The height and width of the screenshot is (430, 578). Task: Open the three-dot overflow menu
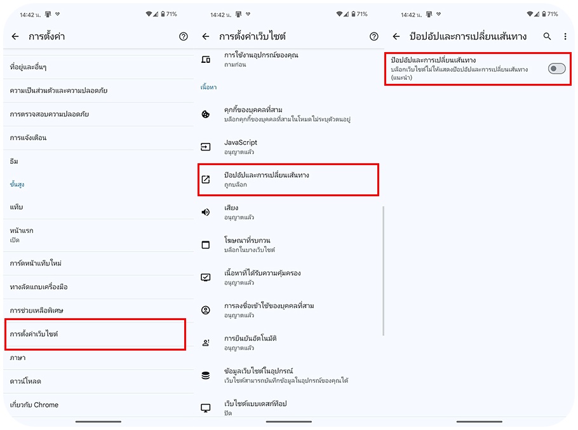(565, 37)
